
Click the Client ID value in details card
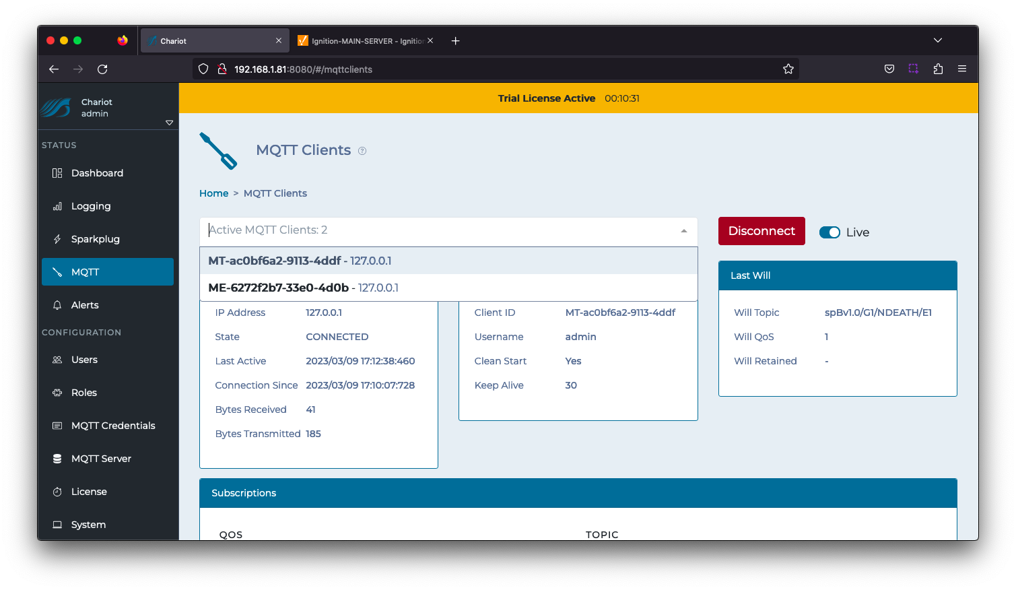(620, 313)
